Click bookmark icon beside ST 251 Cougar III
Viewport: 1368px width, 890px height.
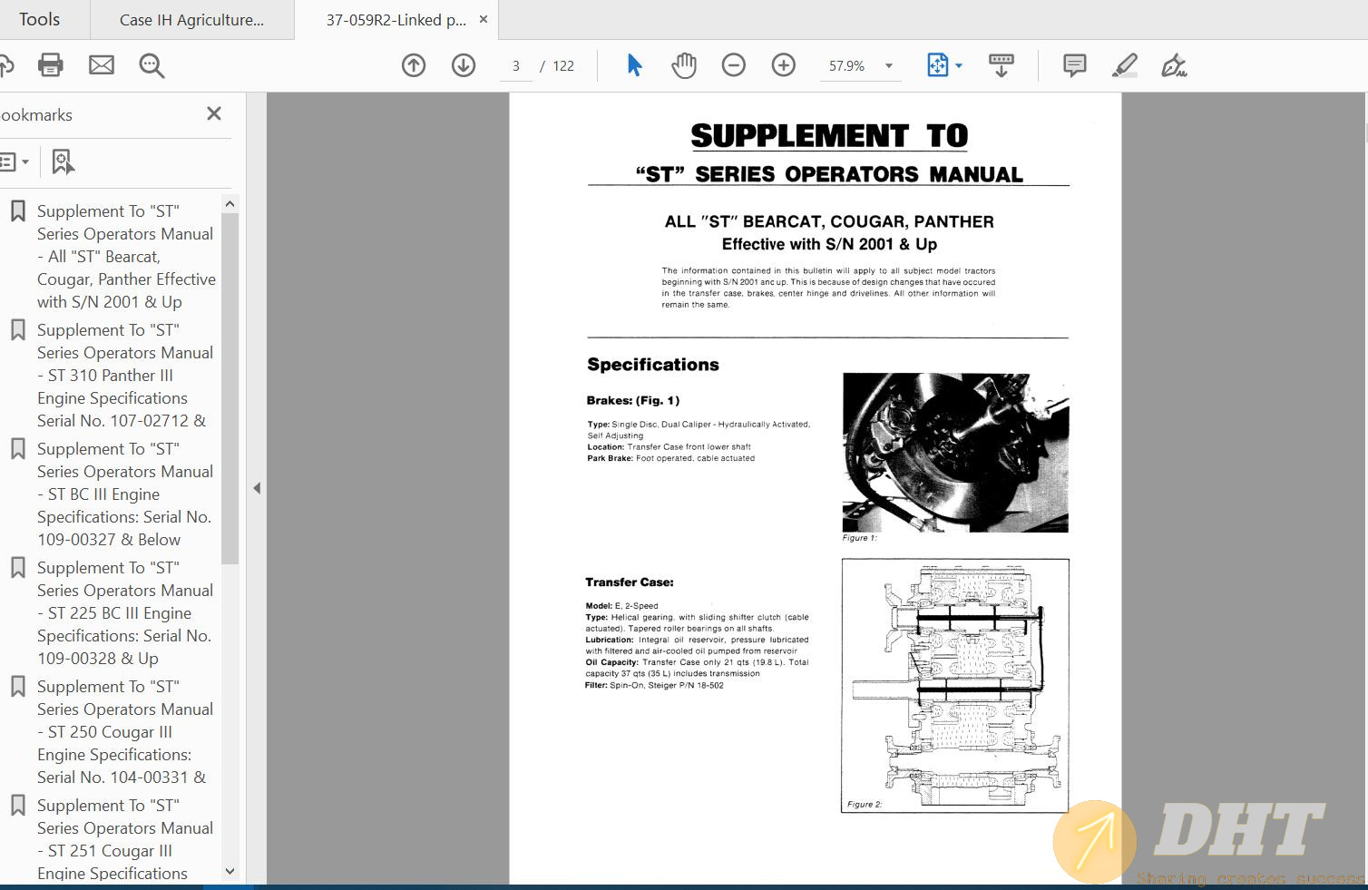(17, 806)
